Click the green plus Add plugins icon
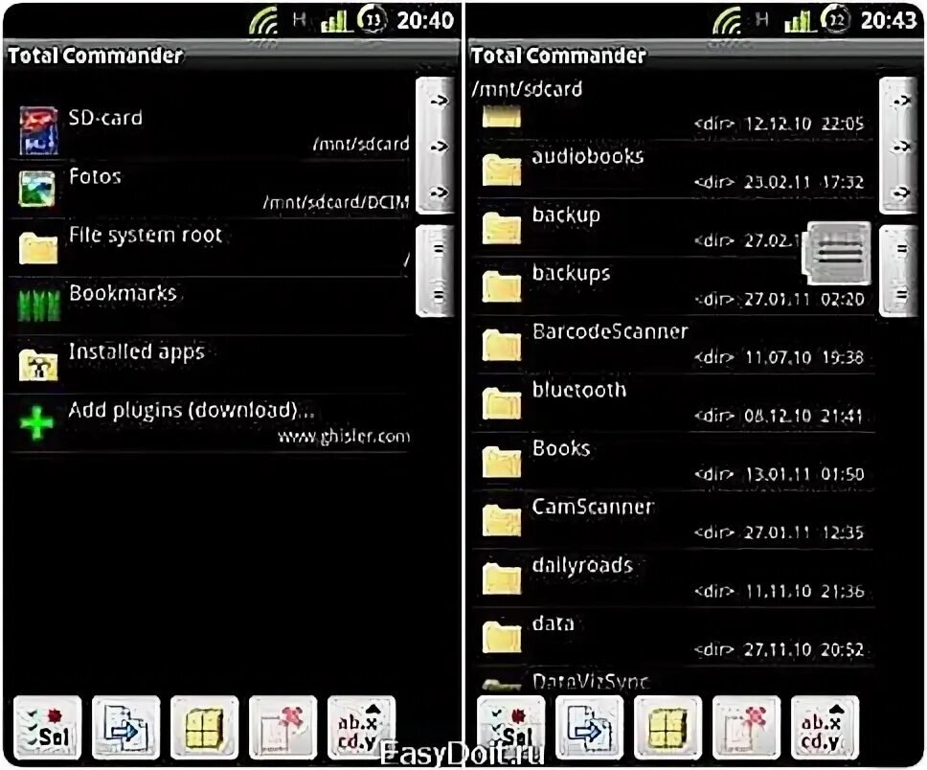Viewport: 927px width, 770px height. pyautogui.click(x=36, y=422)
